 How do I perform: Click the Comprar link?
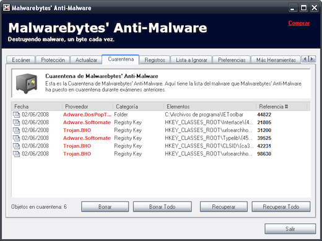click(299, 23)
